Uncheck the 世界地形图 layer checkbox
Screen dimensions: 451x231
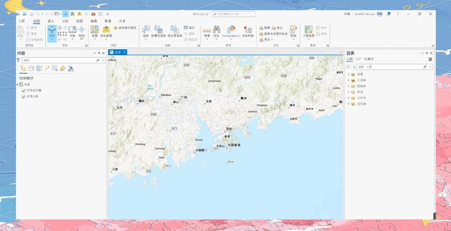coord(24,91)
